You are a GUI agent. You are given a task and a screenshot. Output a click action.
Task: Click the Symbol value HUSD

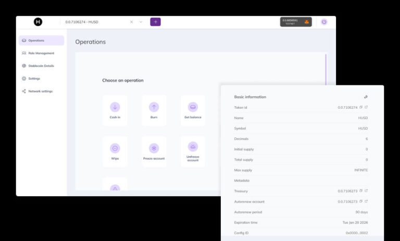pos(362,129)
